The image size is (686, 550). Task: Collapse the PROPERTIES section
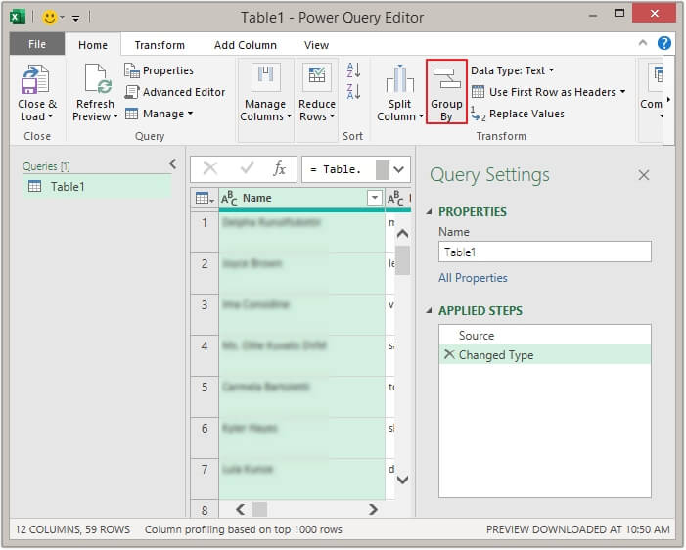[x=430, y=212]
